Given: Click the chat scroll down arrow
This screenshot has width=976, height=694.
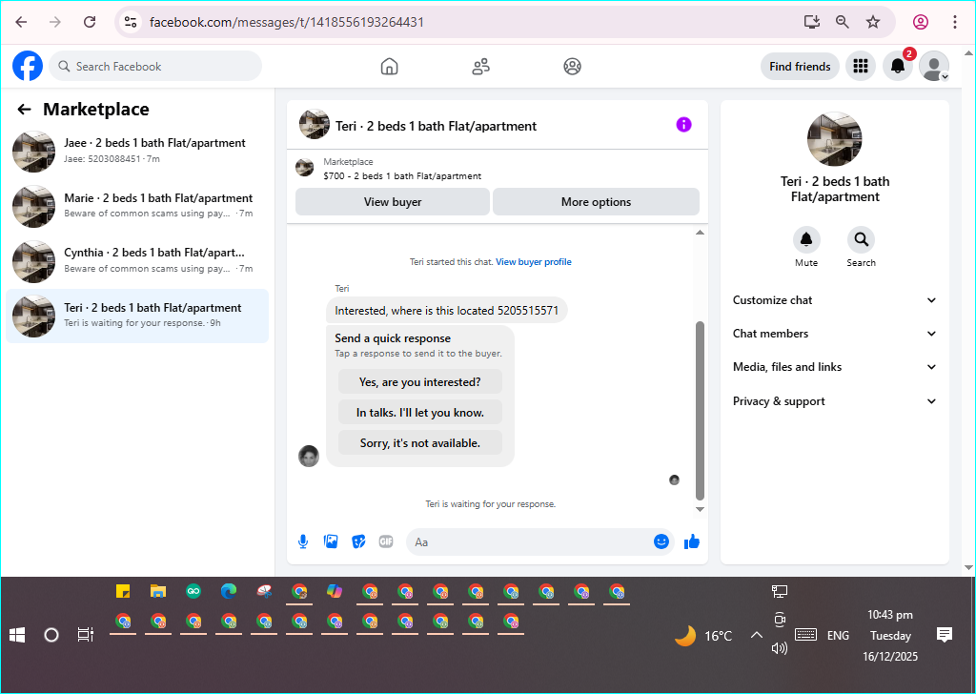Looking at the screenshot, I should [x=700, y=509].
